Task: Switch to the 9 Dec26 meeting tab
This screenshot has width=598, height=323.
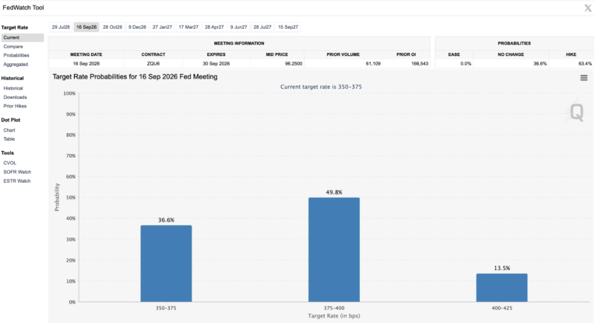Action: pos(137,27)
